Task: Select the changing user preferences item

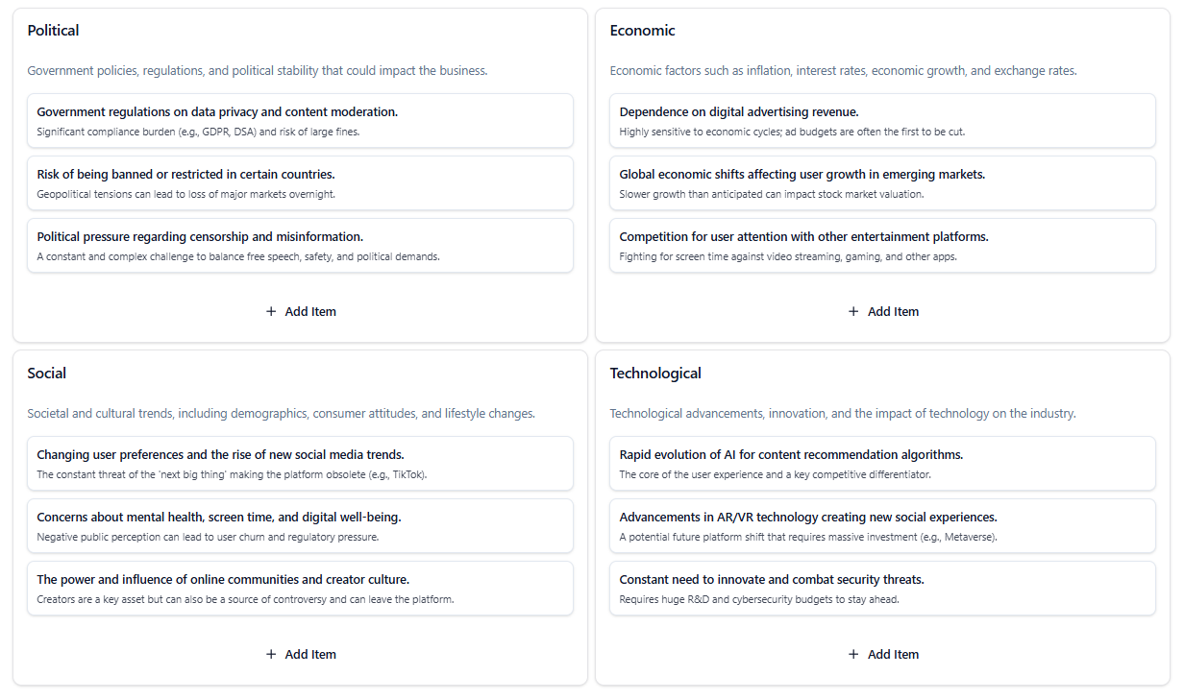Action: coord(300,464)
